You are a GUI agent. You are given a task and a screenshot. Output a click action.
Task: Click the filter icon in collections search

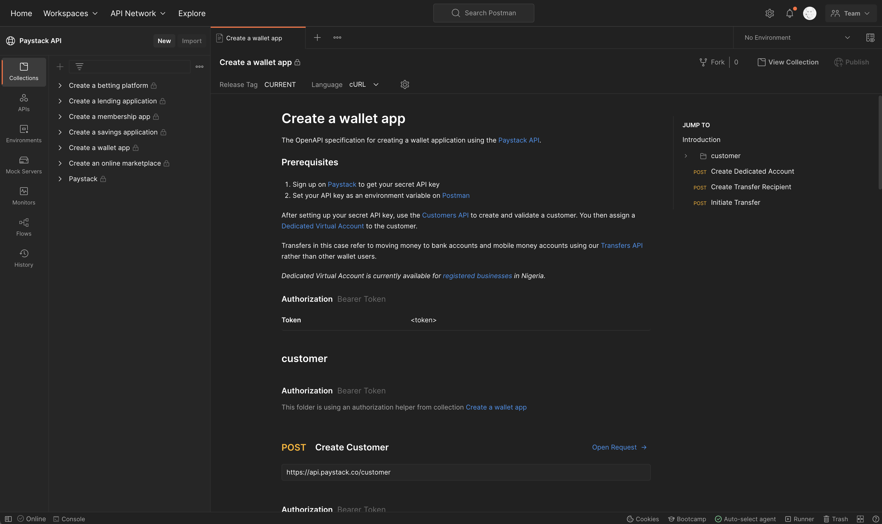pos(79,66)
